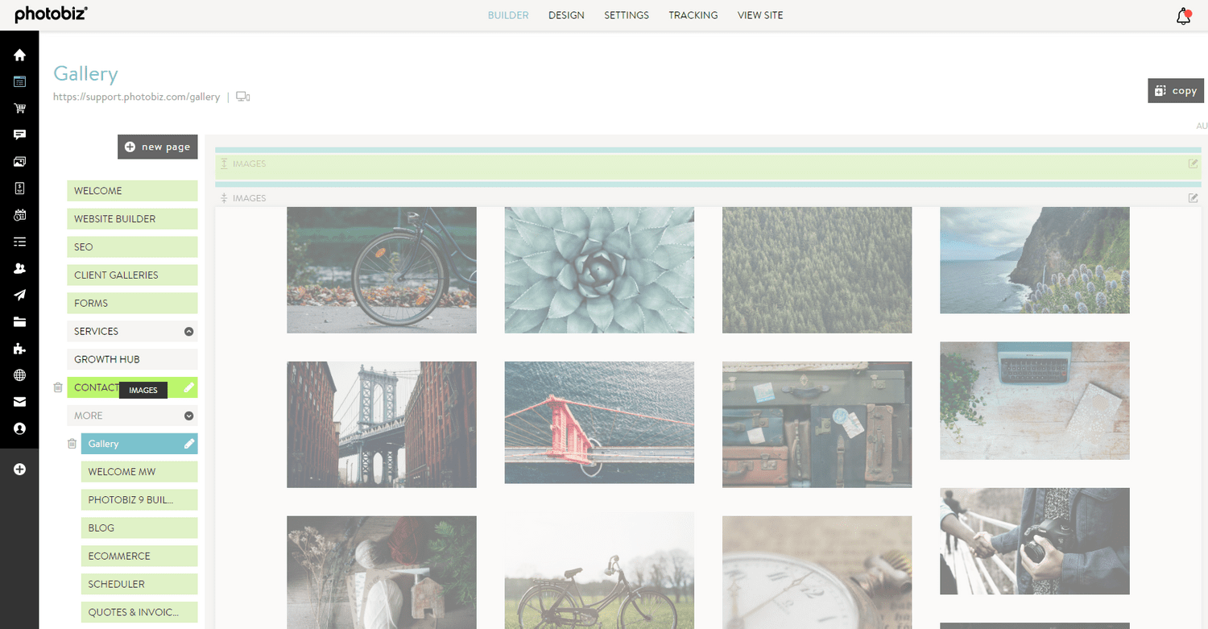Open the TRACKING tab
The image size is (1208, 629).
693,14
